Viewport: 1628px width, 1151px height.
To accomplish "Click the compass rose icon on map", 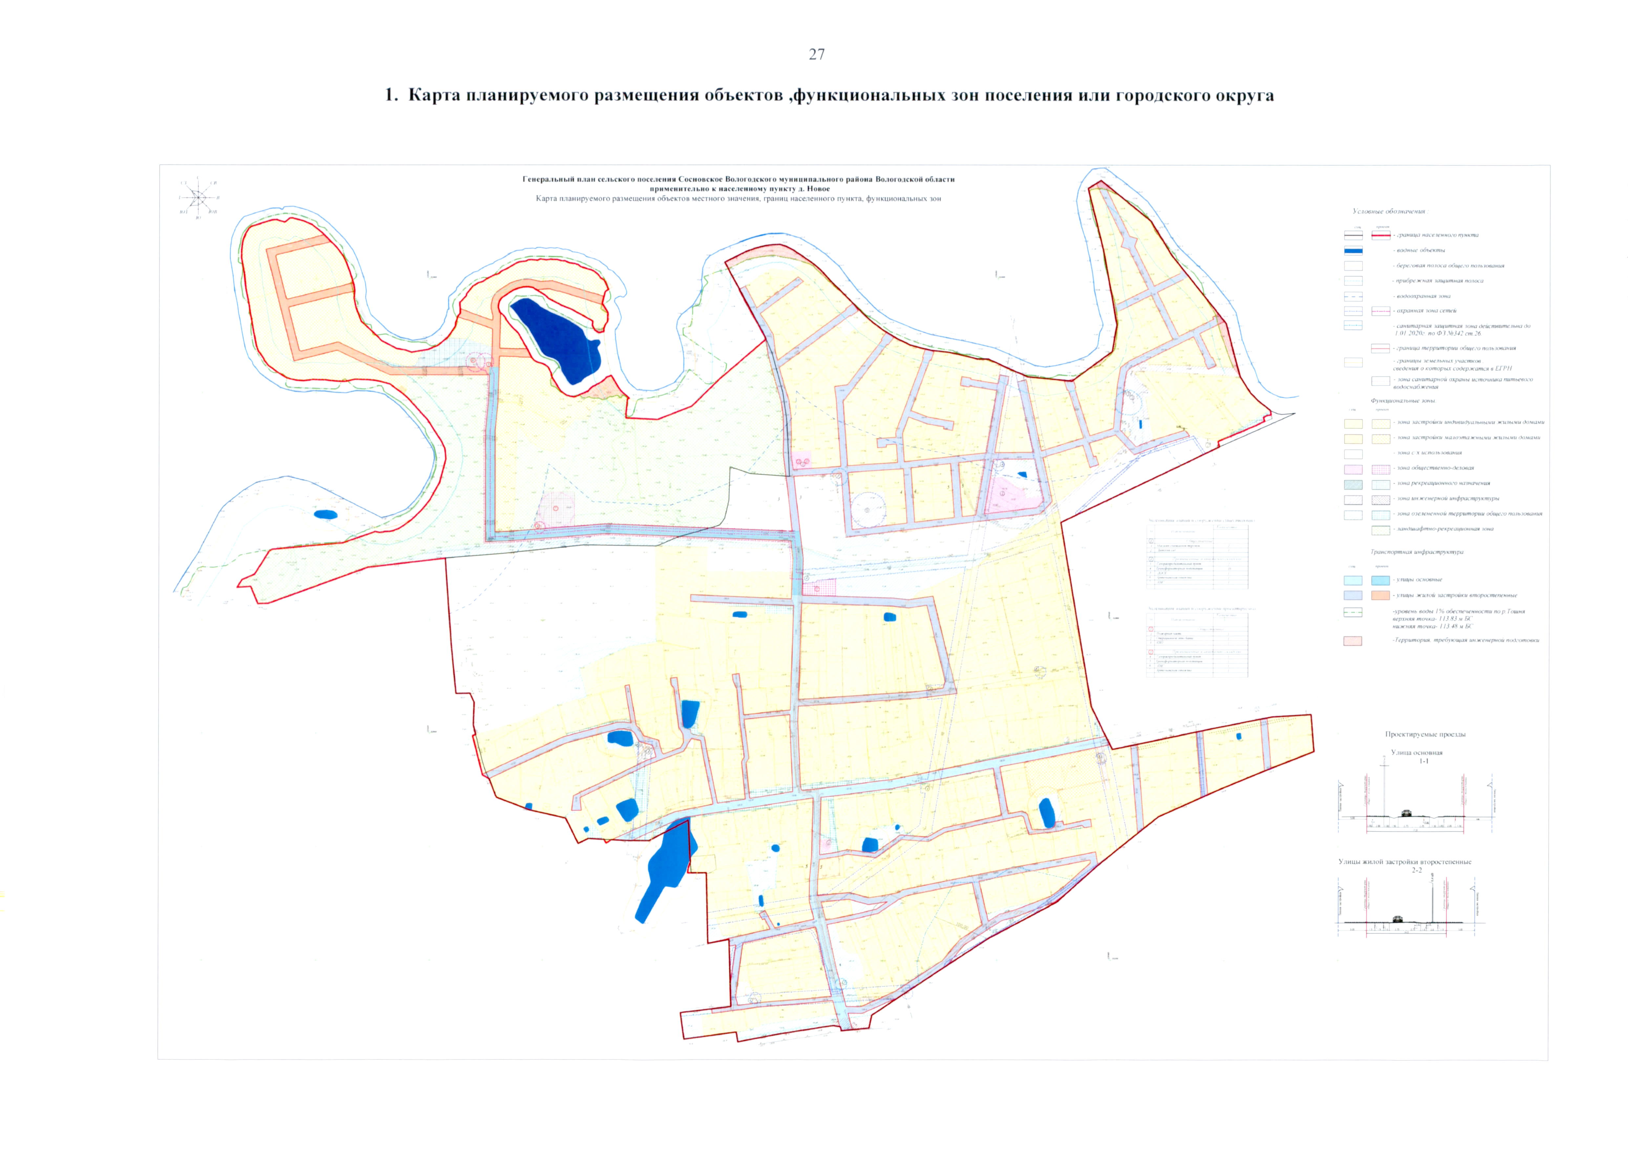I will pyautogui.click(x=198, y=197).
